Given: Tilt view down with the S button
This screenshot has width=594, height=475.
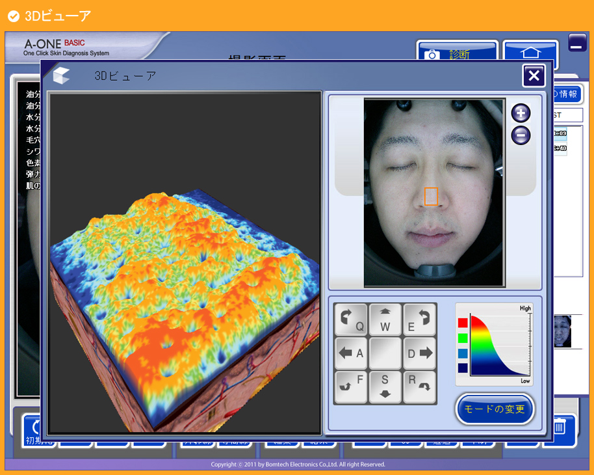Looking at the screenshot, I should coord(385,387).
